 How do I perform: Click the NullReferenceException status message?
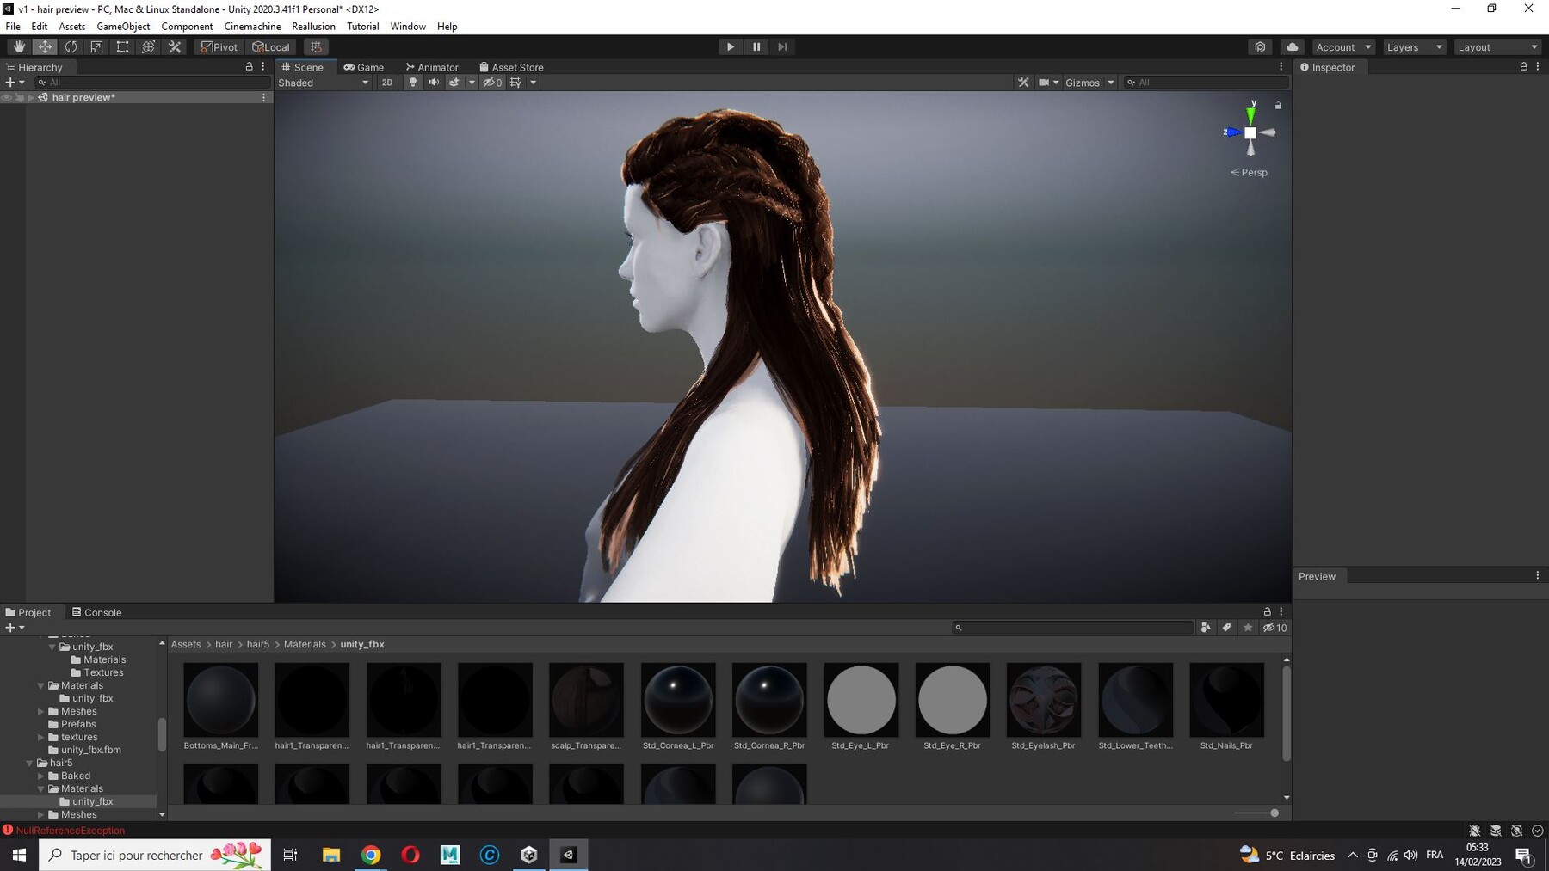click(x=71, y=831)
